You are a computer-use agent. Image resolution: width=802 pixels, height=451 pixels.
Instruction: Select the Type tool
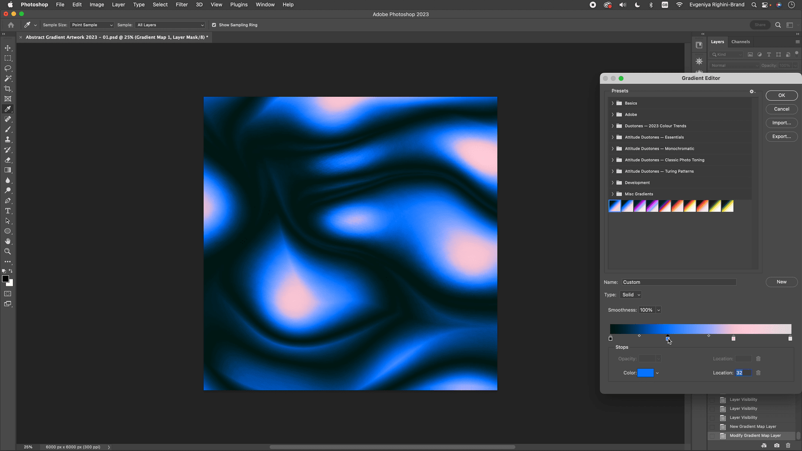[x=7, y=211]
